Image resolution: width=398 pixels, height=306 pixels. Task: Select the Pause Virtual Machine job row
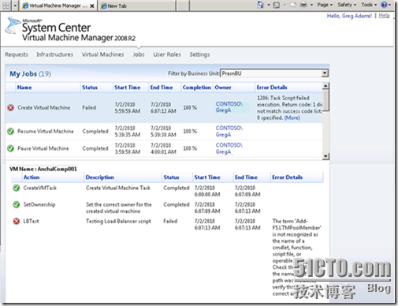[164, 148]
